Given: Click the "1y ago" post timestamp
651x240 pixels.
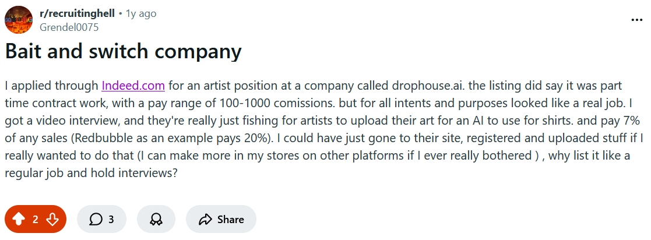Looking at the screenshot, I should point(141,13).
